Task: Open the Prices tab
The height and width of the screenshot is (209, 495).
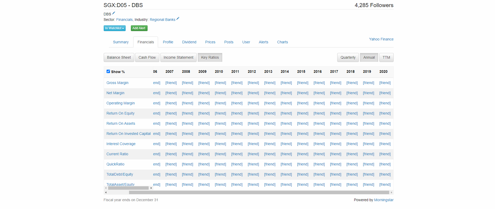Action: [210, 42]
